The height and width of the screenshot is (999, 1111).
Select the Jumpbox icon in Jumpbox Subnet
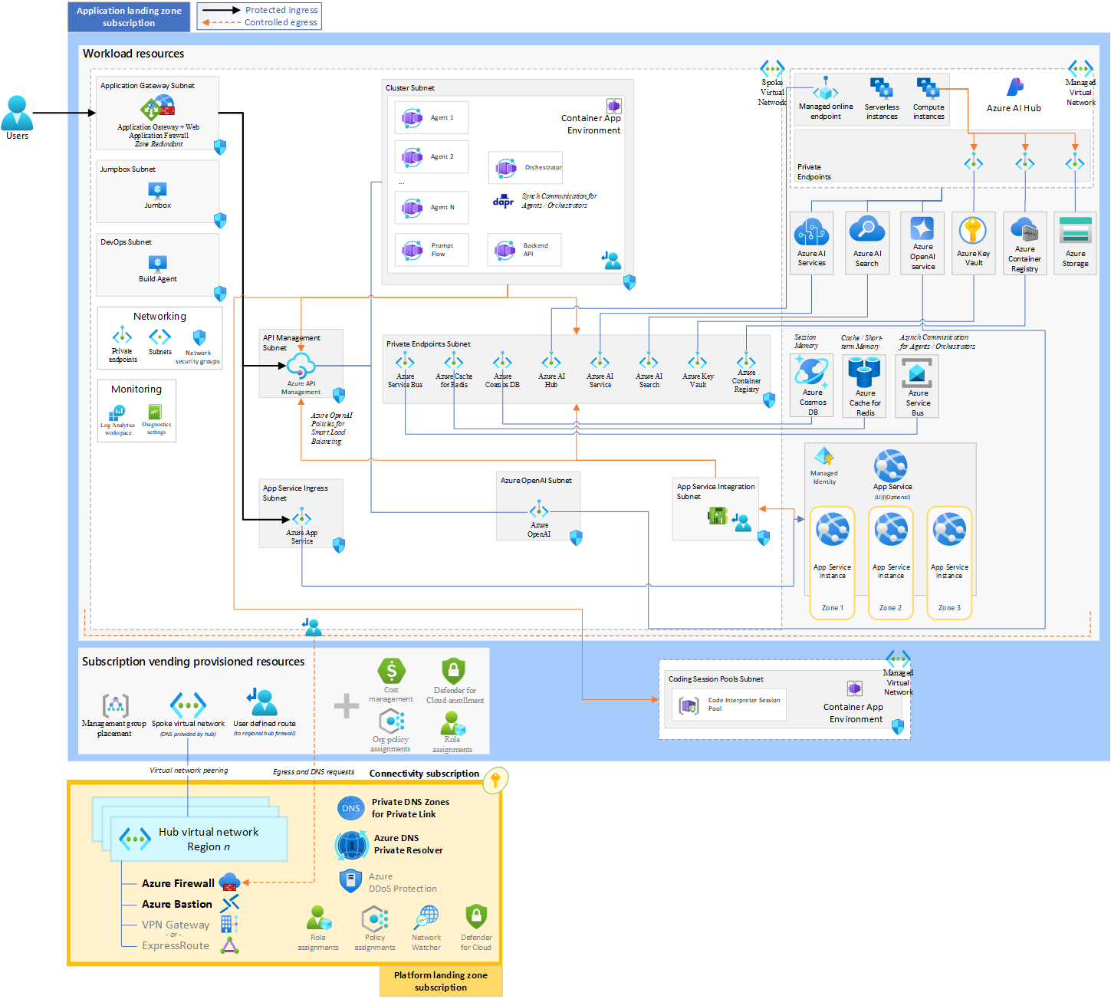pyautogui.click(x=157, y=192)
